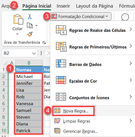The width and height of the screenshot is (135, 137).
Task: Select cell containing Vanessa
Action: pyautogui.click(x=29, y=103)
